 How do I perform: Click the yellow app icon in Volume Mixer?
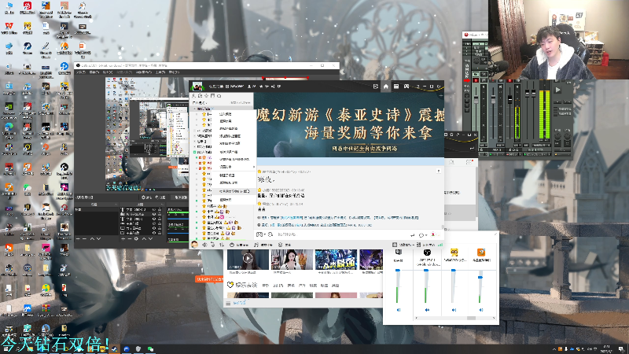(x=454, y=252)
